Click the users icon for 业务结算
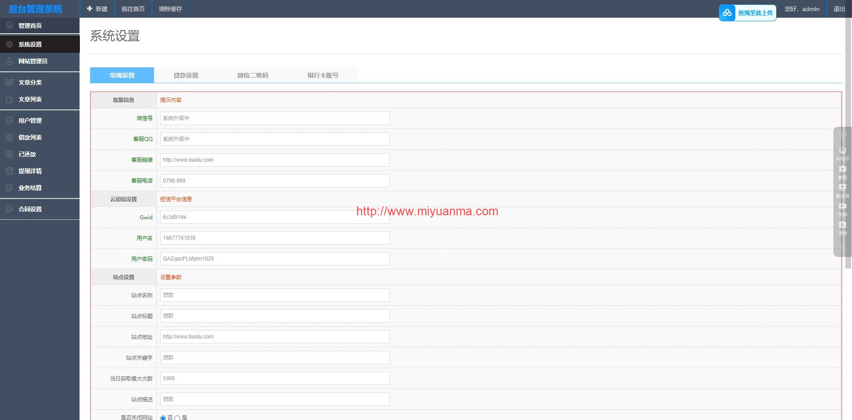 9,188
